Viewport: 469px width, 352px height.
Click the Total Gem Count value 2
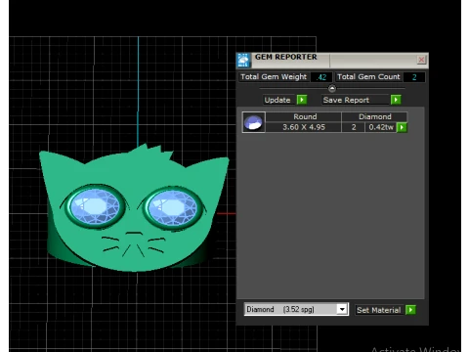[414, 77]
